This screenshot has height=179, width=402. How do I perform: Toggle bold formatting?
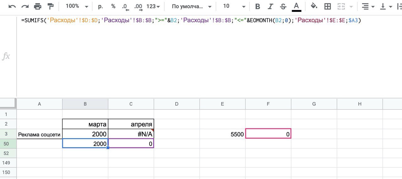click(x=258, y=6)
